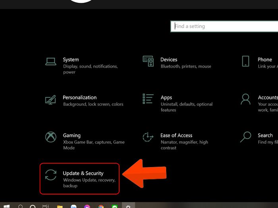The height and width of the screenshot is (208, 278).
Task: Click the Find a setting search box
Action: point(224,27)
